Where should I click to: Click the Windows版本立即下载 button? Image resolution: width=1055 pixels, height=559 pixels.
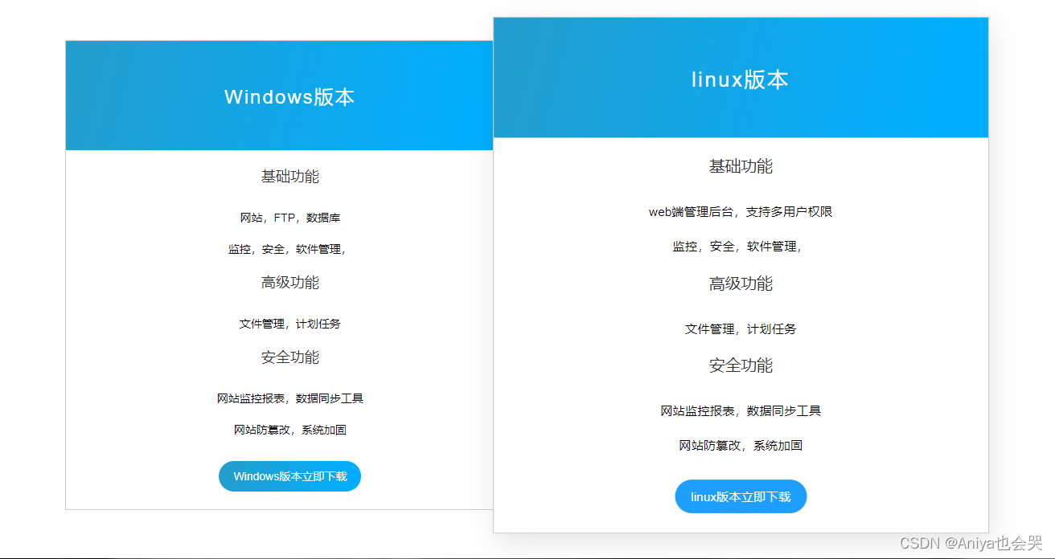289,476
